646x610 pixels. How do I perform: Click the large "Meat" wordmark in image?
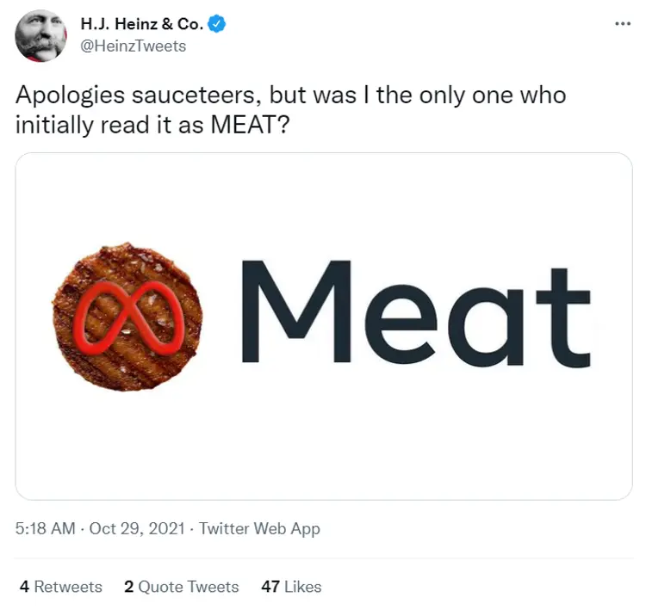coord(414,313)
